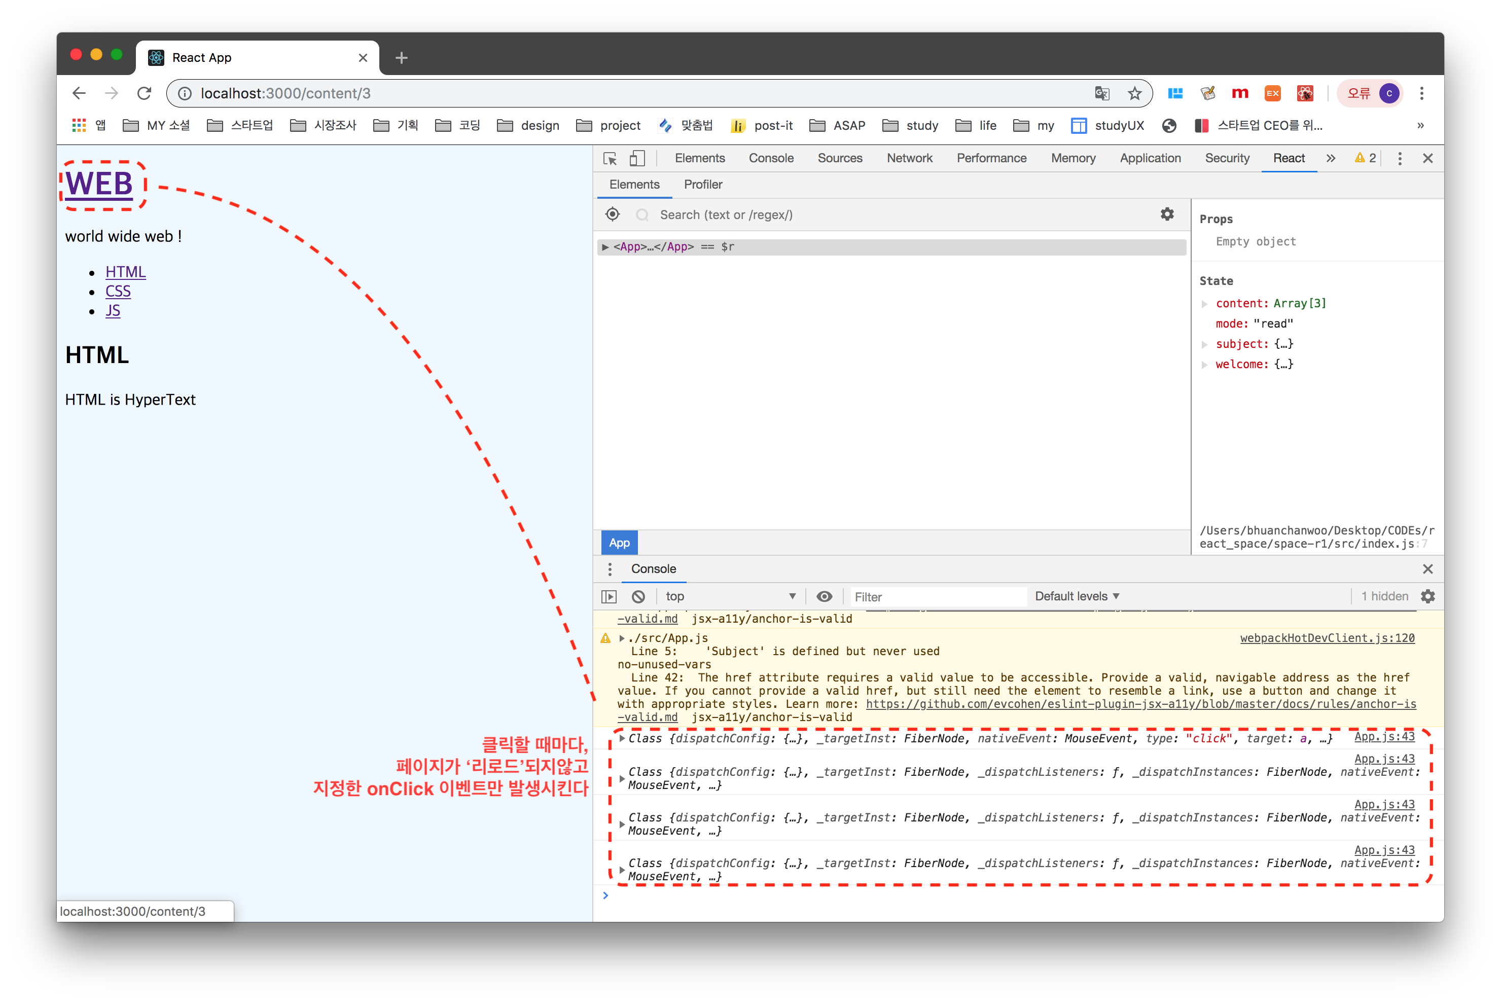Image resolution: width=1501 pixels, height=1003 pixels.
Task: Clear console with the ban icon
Action: pyautogui.click(x=638, y=596)
